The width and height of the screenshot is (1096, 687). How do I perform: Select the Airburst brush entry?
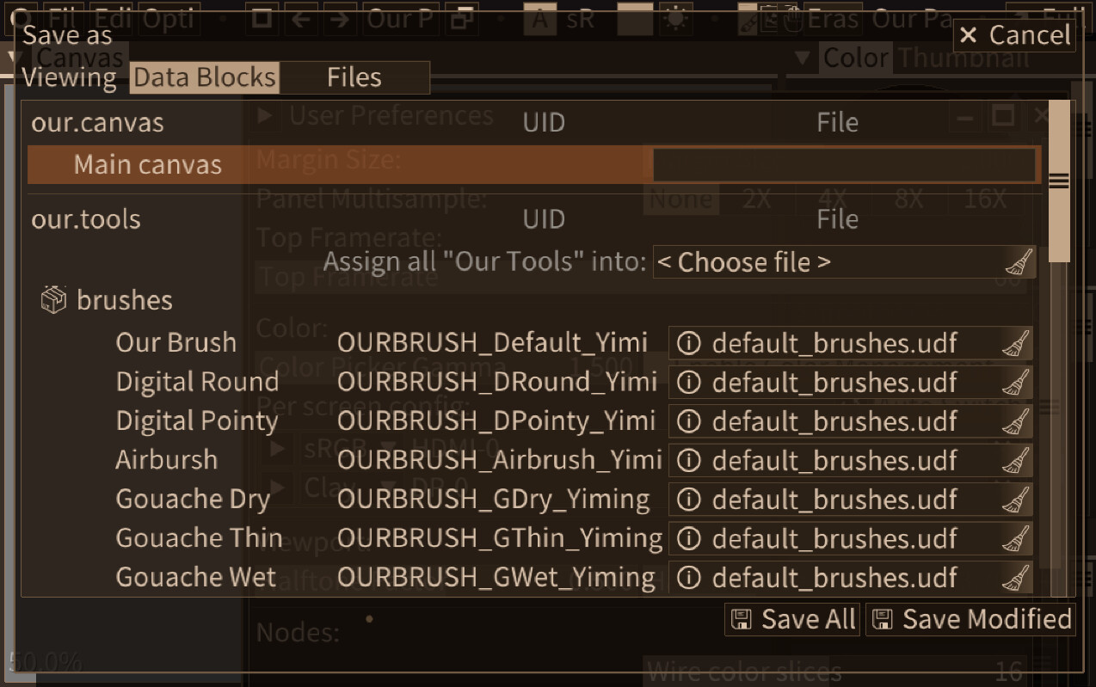click(167, 460)
